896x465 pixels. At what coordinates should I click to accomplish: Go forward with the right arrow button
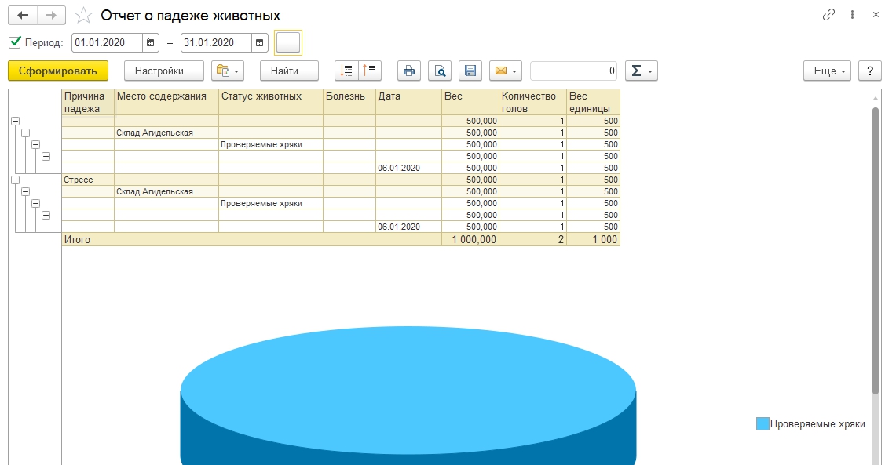point(51,16)
